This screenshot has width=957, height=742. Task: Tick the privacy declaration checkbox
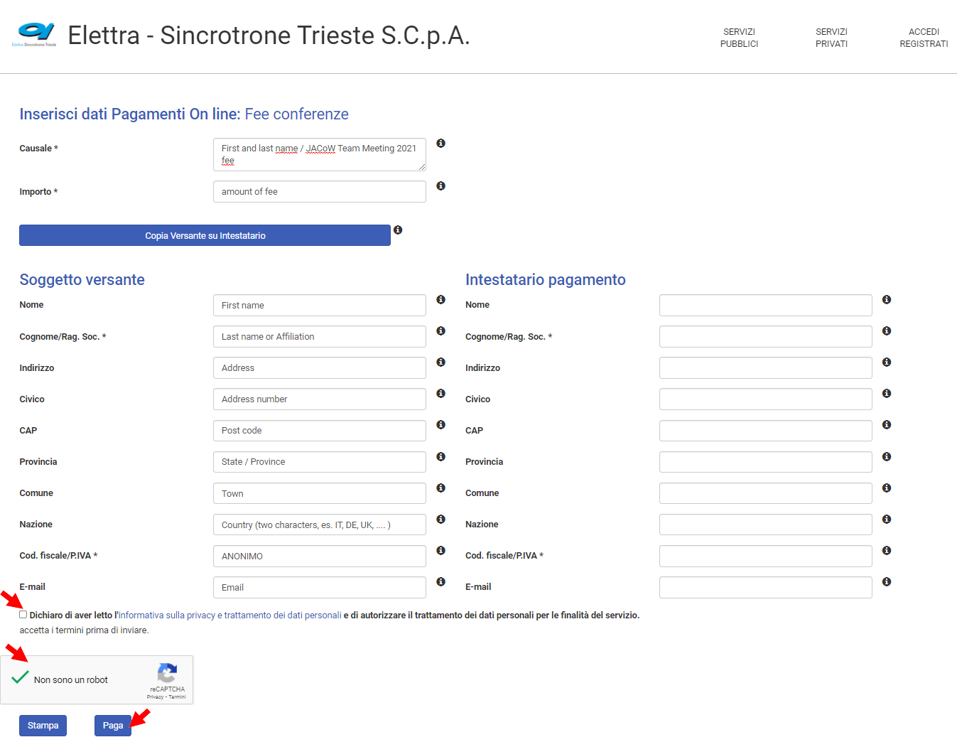coord(23,615)
